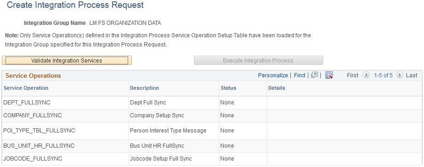Click the Company Setup Sync description
The image size is (424, 167).
tap(157, 115)
